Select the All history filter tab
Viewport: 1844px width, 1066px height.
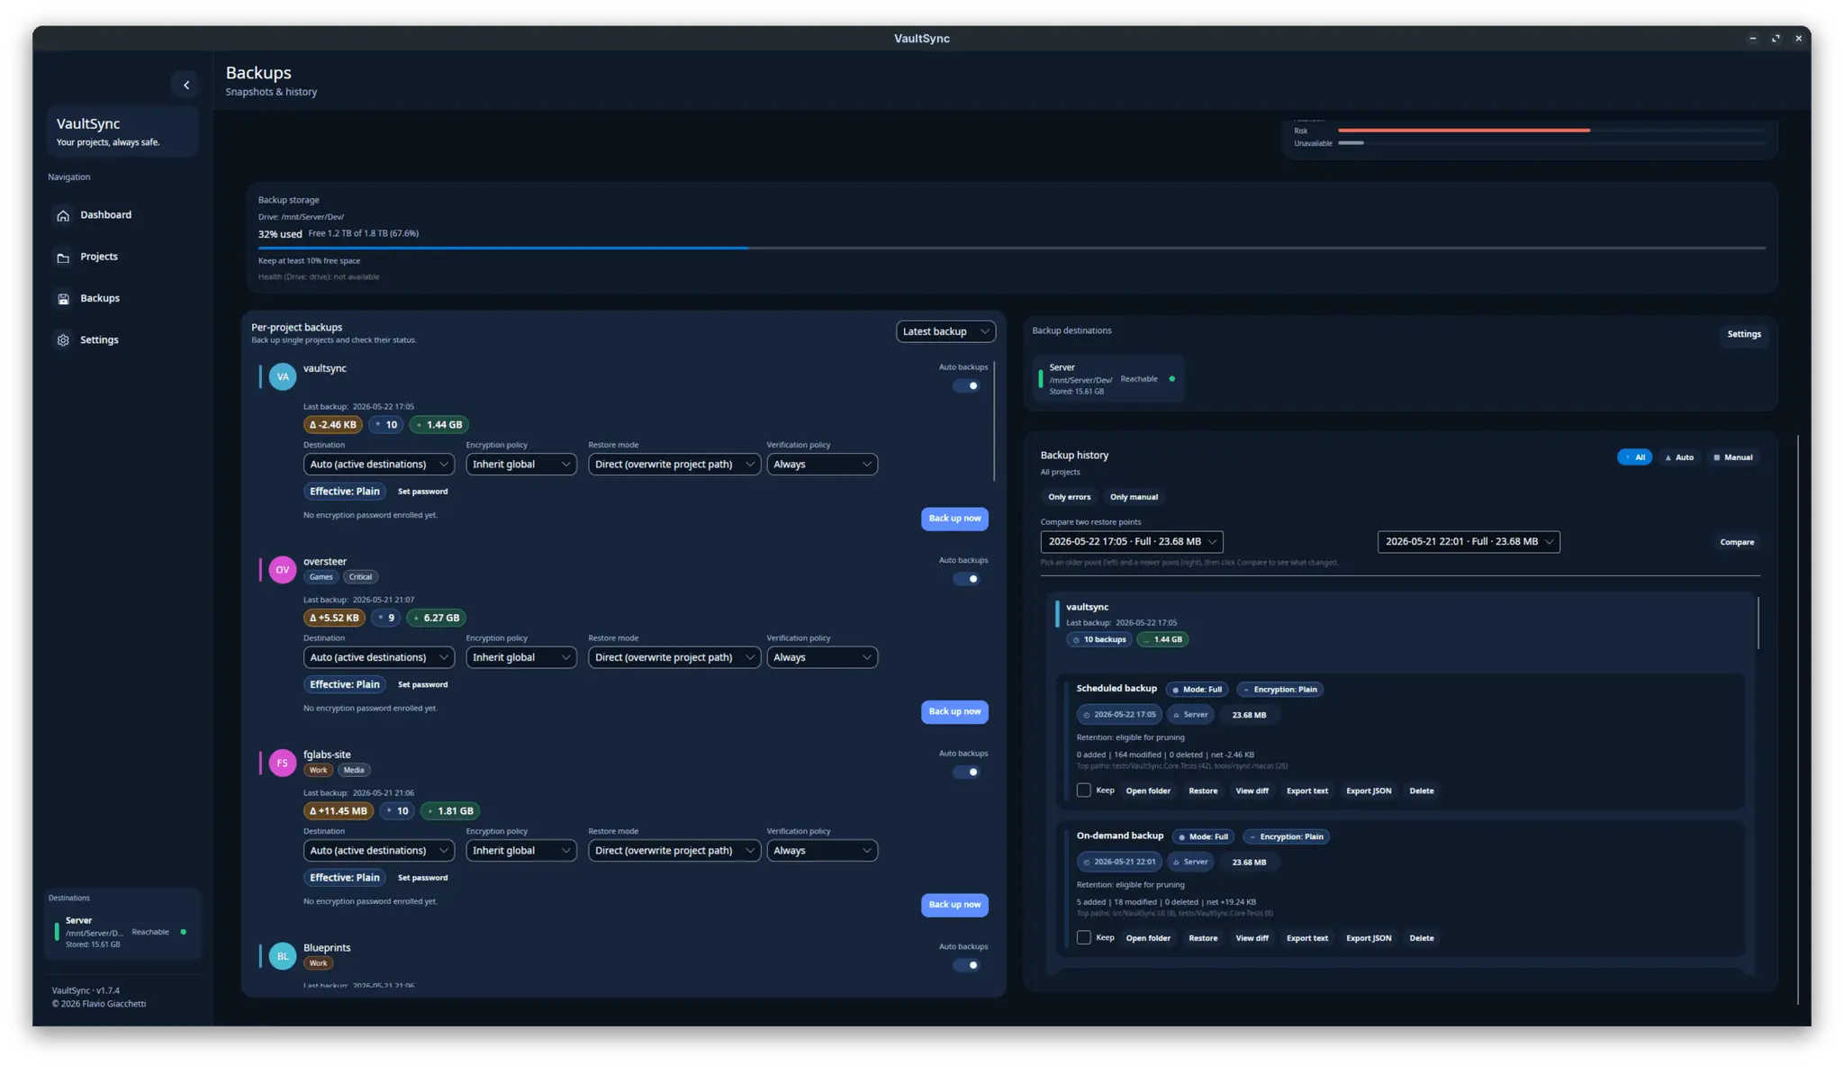click(x=1634, y=457)
